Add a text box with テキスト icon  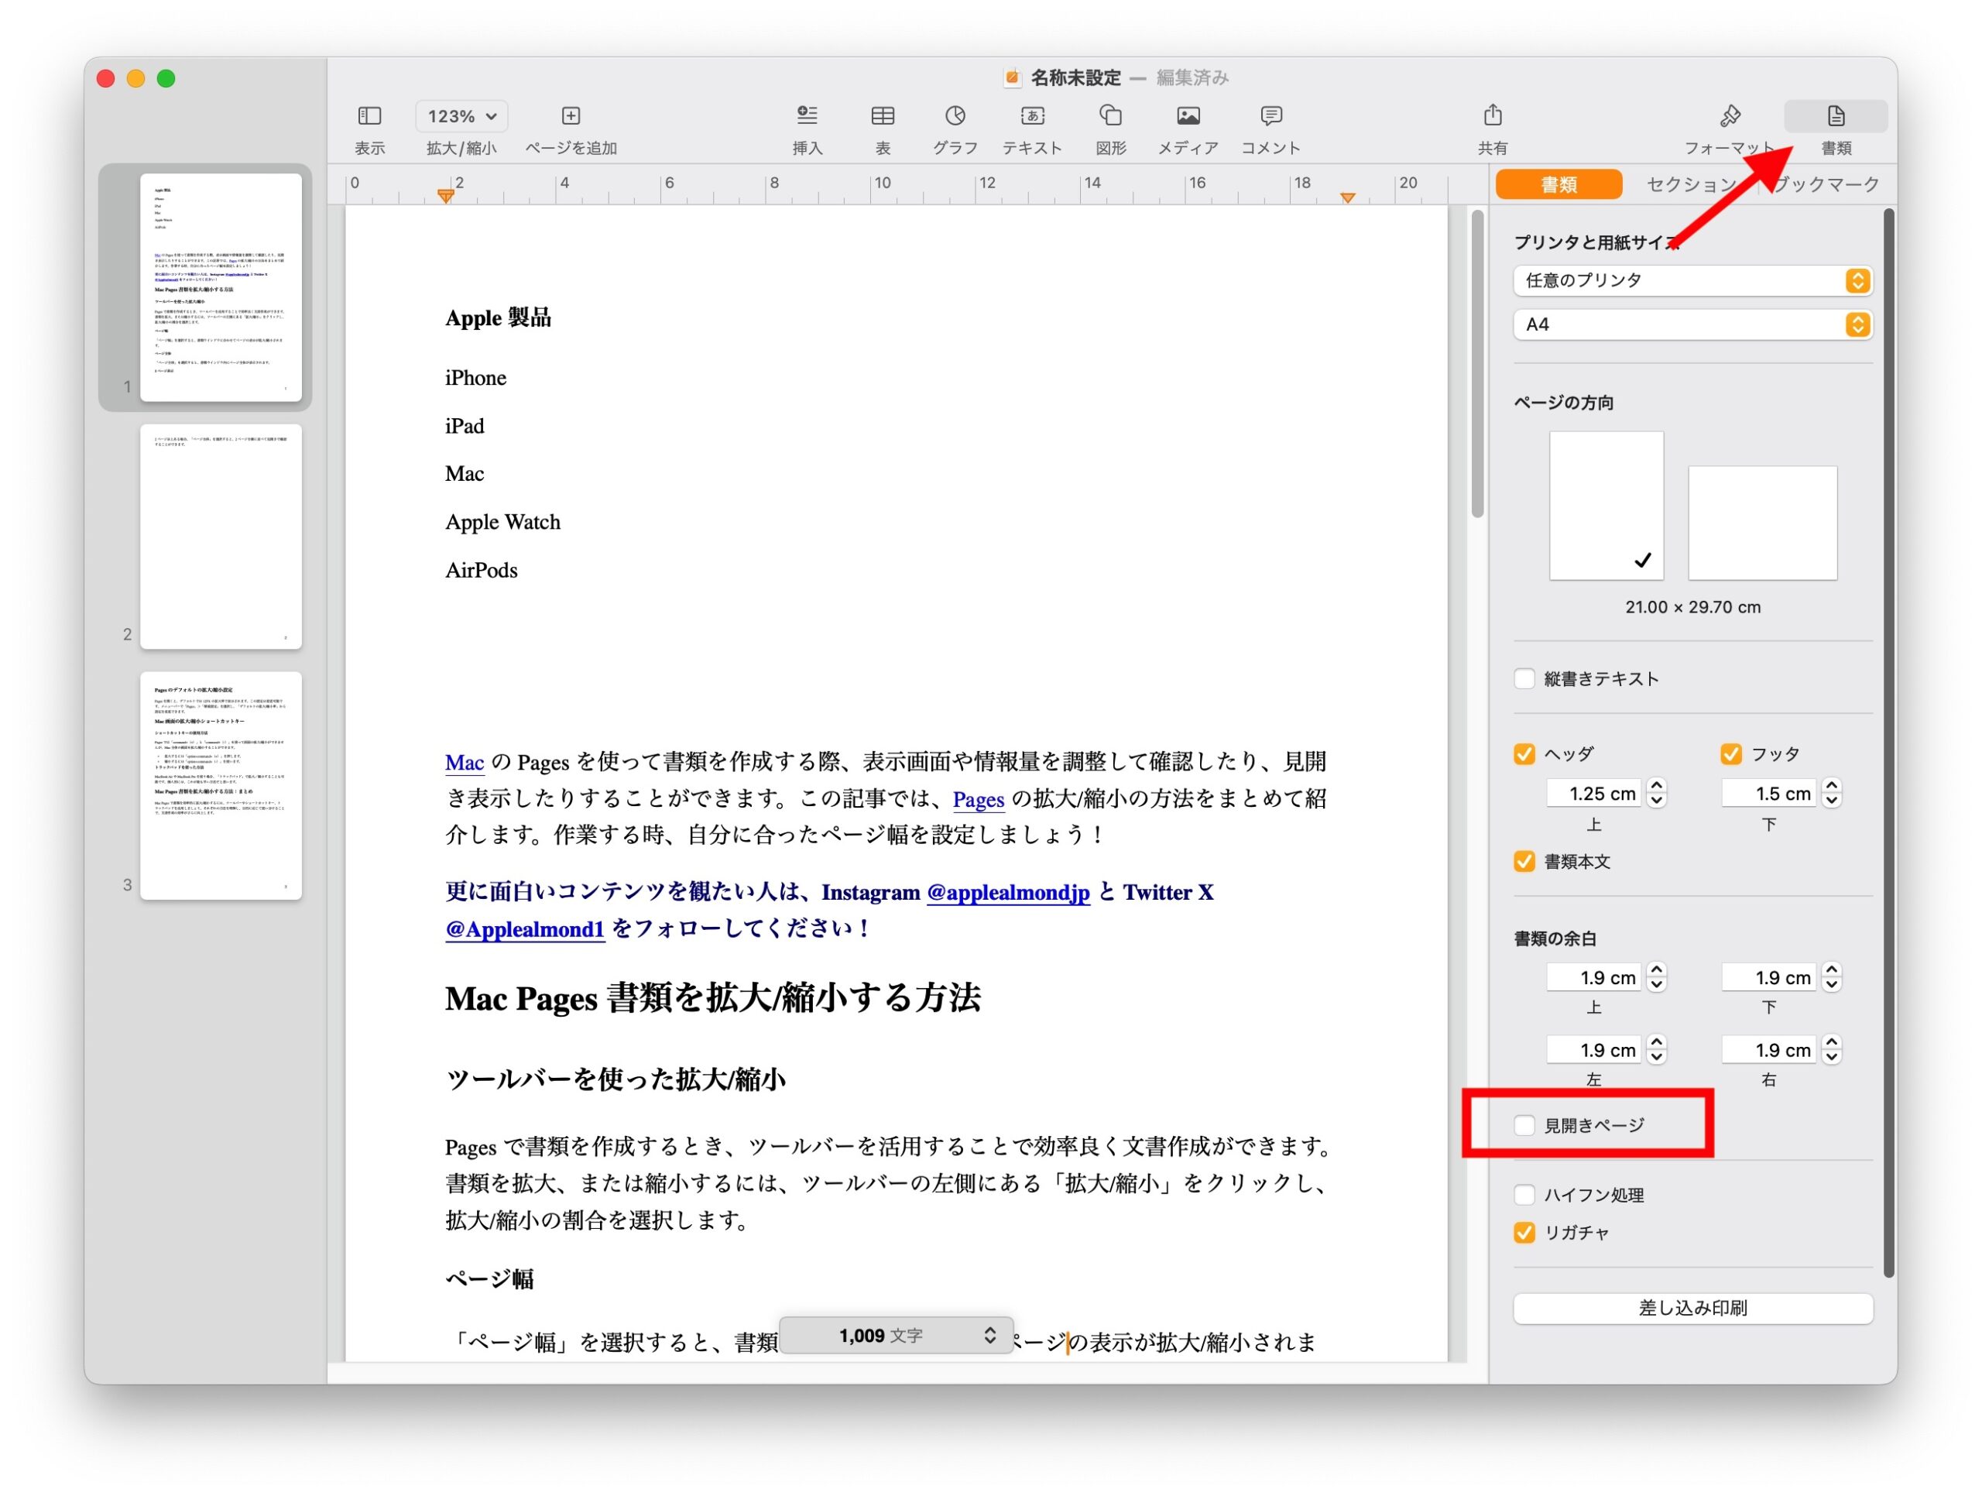click(1032, 115)
